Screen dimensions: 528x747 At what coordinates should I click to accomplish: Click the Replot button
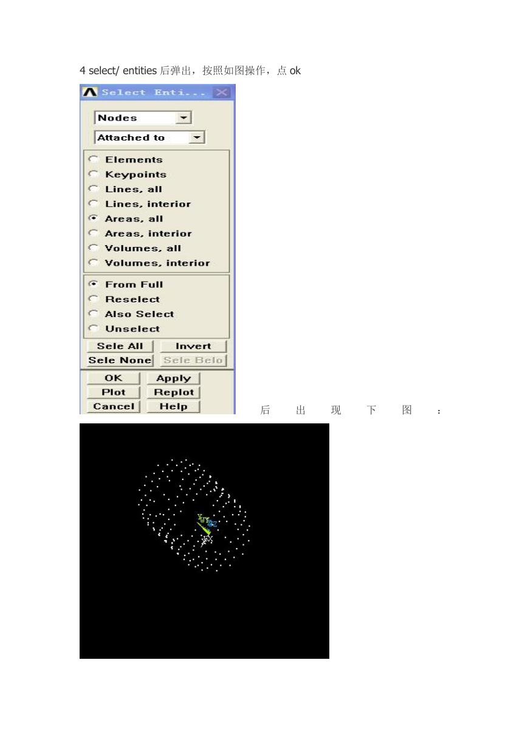[x=174, y=392]
